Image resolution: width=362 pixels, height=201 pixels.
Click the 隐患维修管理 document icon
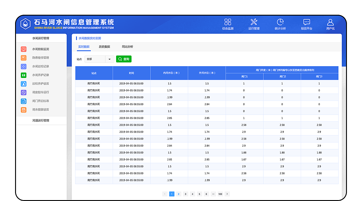click(x=24, y=57)
